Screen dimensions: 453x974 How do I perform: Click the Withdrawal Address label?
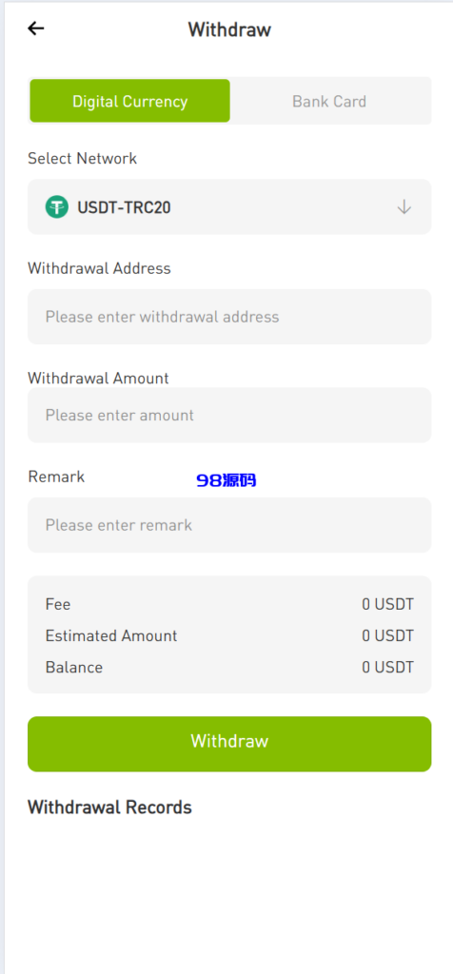(x=99, y=268)
